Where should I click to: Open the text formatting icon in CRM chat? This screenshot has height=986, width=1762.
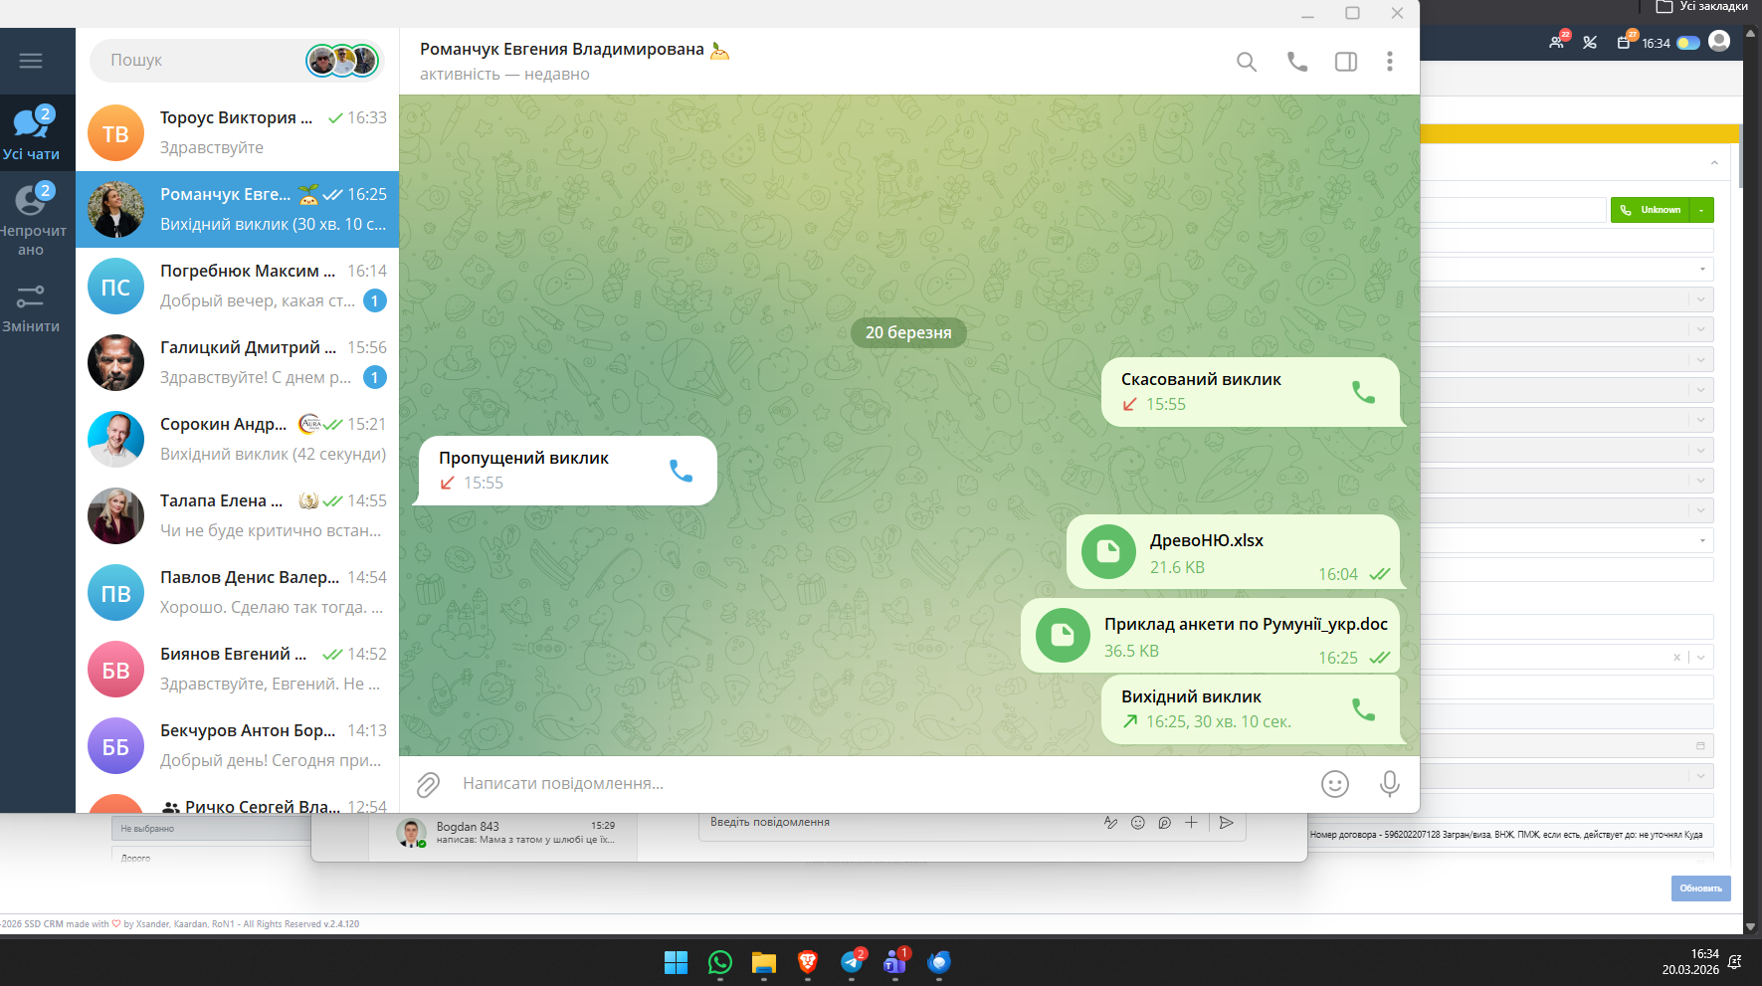(1111, 823)
